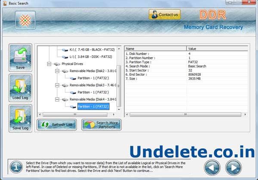The height and width of the screenshot is (180, 258).
Task: Select L:\ 3.84 GB DISK drive
Action: [x=91, y=57]
